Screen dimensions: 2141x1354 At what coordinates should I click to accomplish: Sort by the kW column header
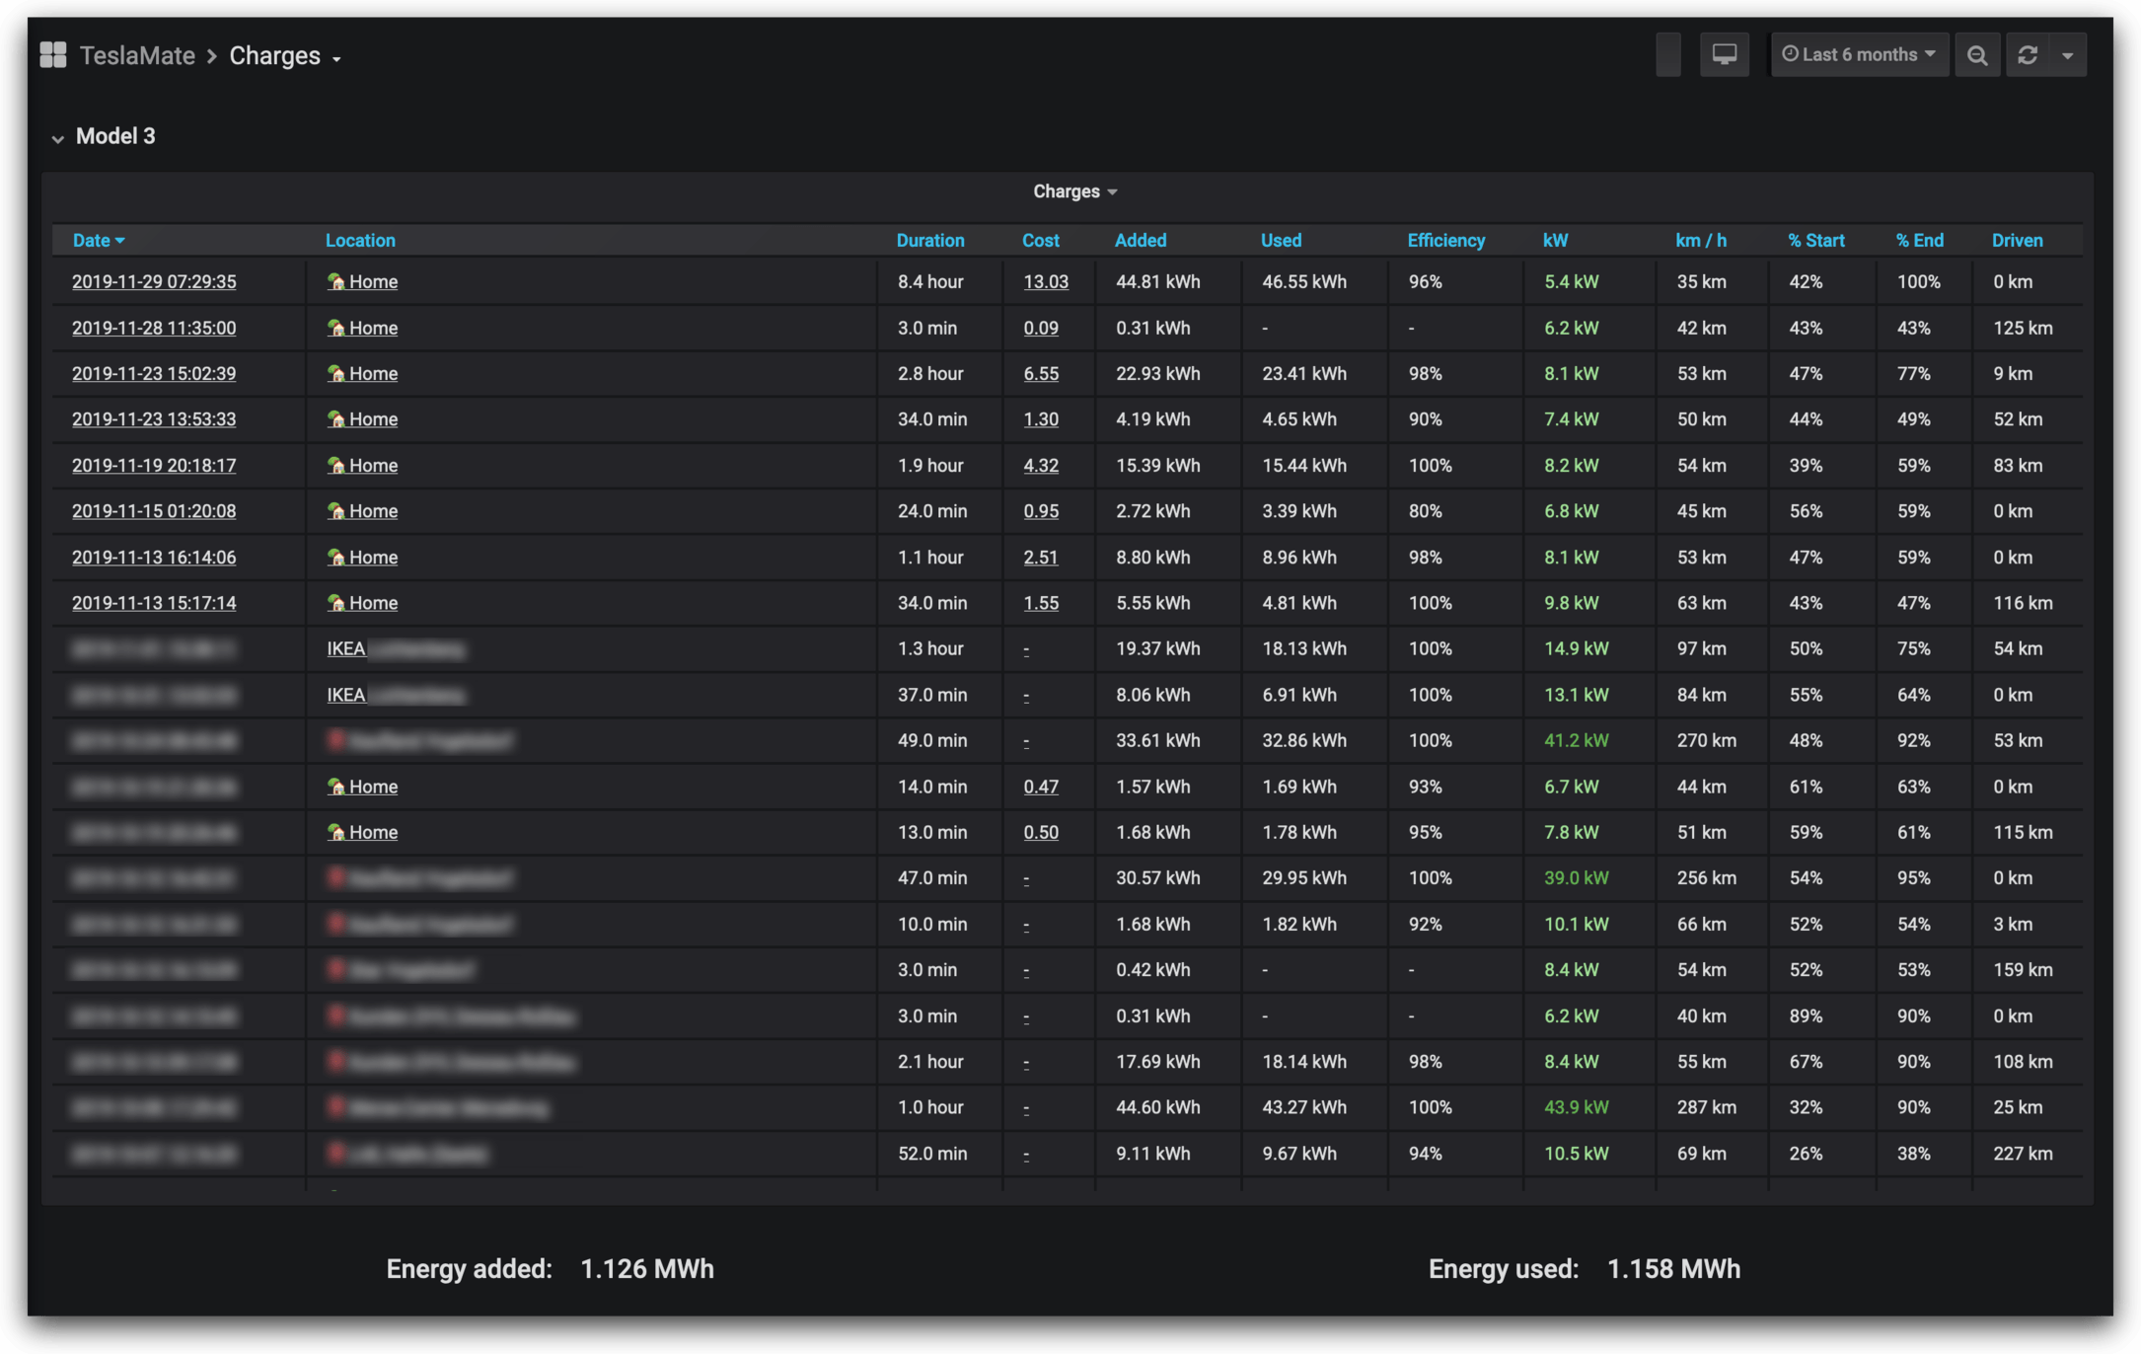[1555, 241]
